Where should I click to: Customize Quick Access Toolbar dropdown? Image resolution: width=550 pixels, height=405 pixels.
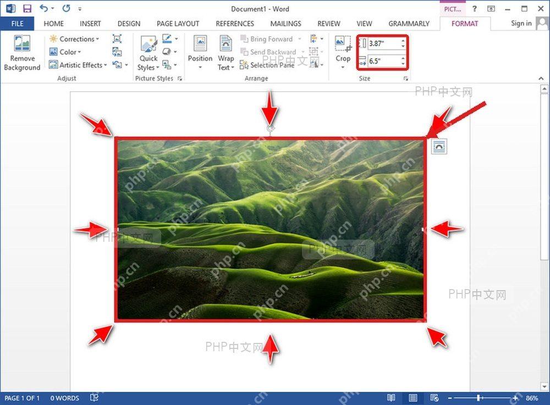click(80, 9)
